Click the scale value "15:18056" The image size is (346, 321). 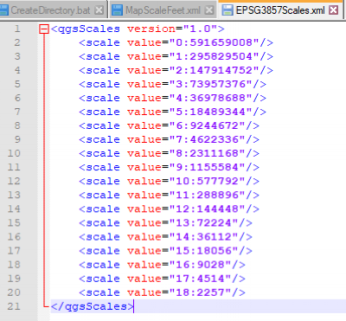(204, 251)
